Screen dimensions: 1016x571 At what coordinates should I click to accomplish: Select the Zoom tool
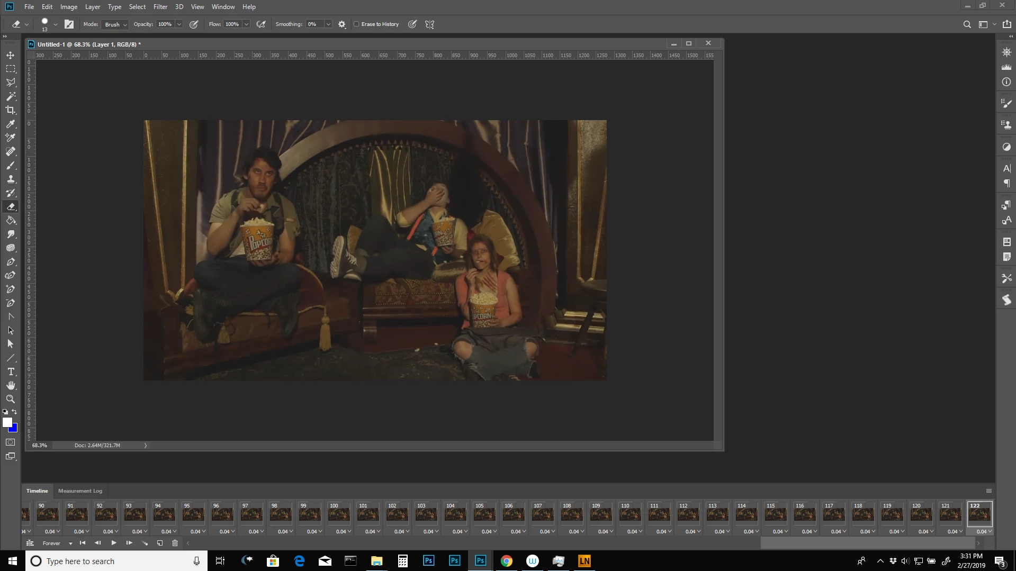11,399
